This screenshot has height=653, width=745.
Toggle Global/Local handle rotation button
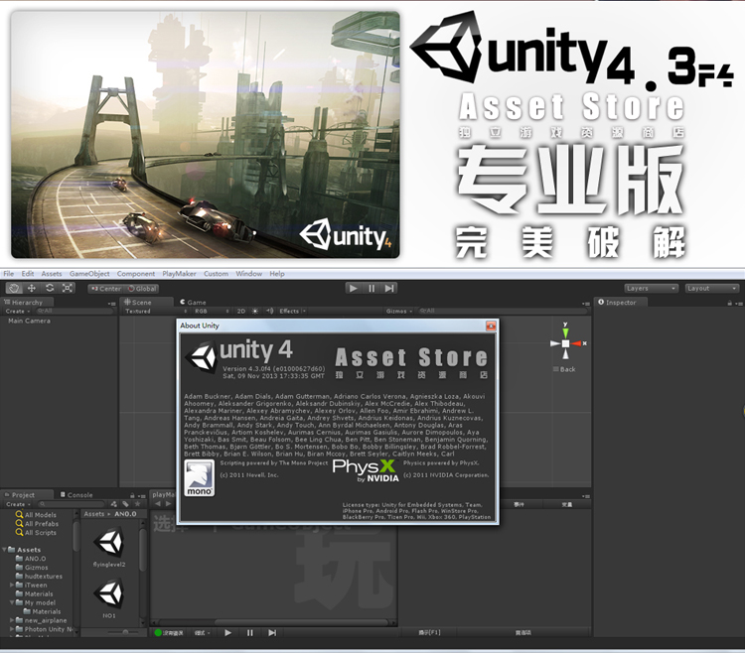(x=142, y=289)
